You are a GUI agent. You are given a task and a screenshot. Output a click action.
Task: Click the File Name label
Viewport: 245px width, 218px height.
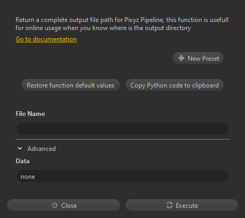click(x=31, y=114)
